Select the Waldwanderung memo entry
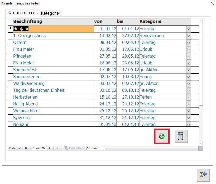Viewport: 216px width, 184px height. pyautogui.click(x=29, y=84)
